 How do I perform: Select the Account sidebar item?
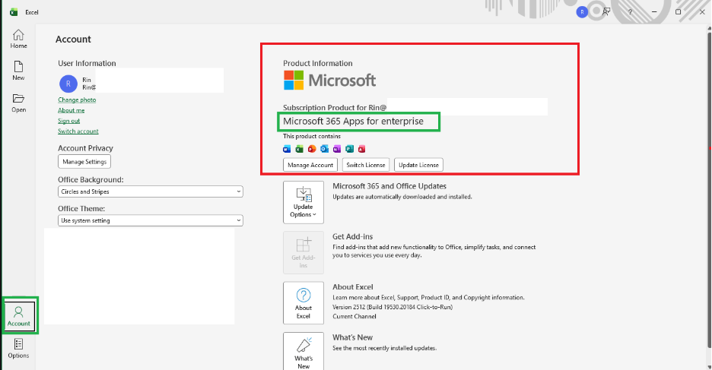[18, 315]
